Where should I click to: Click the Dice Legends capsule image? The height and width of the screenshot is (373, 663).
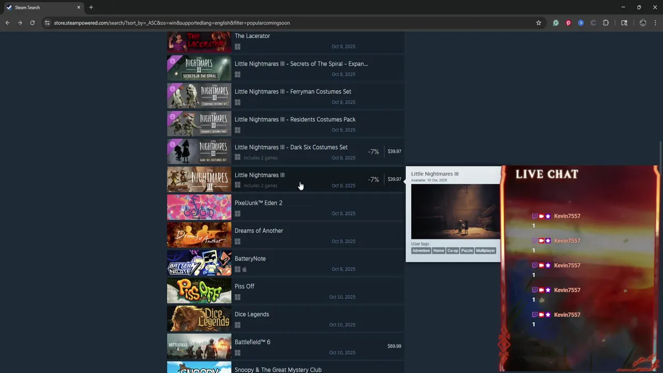coord(199,319)
